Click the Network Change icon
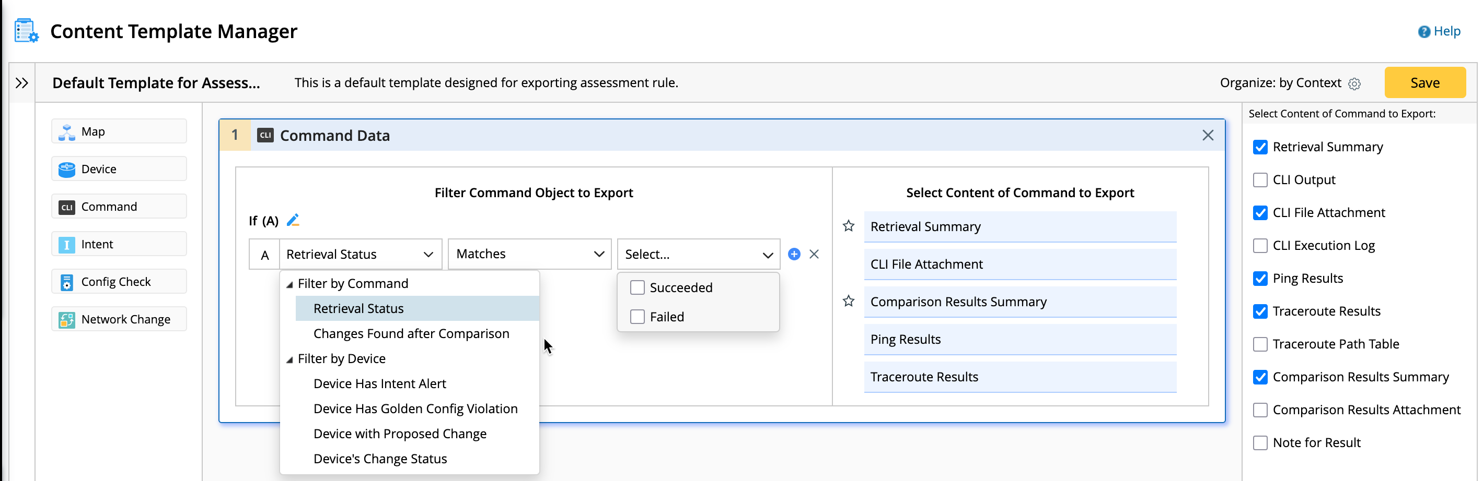The height and width of the screenshot is (481, 1483). (x=67, y=319)
